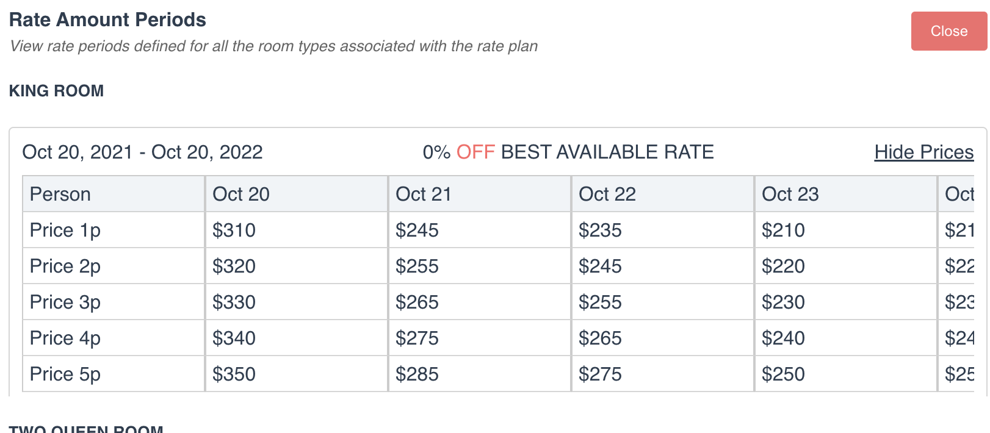Click the Oct 23 column header
The height and width of the screenshot is (433, 990).
(790, 193)
